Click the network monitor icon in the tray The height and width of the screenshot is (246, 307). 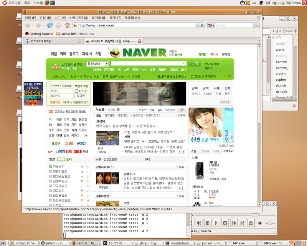point(261,3)
